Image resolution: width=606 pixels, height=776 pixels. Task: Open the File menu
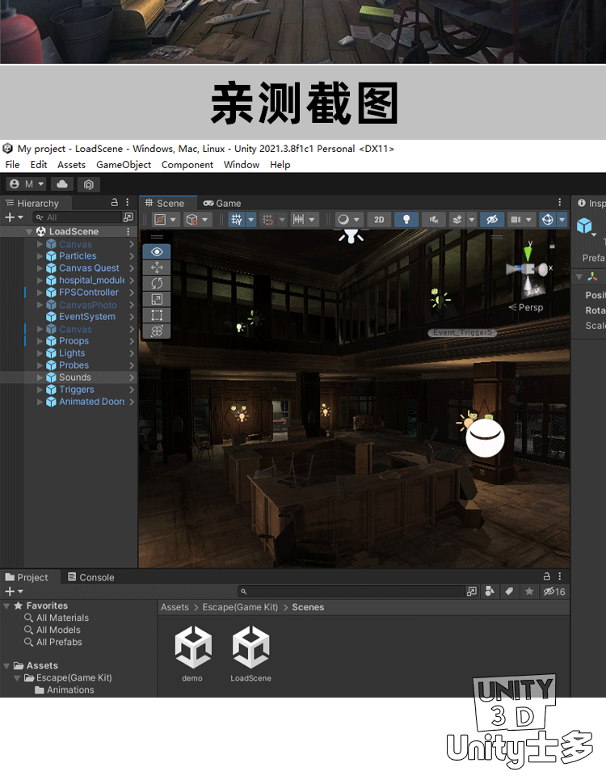[12, 164]
